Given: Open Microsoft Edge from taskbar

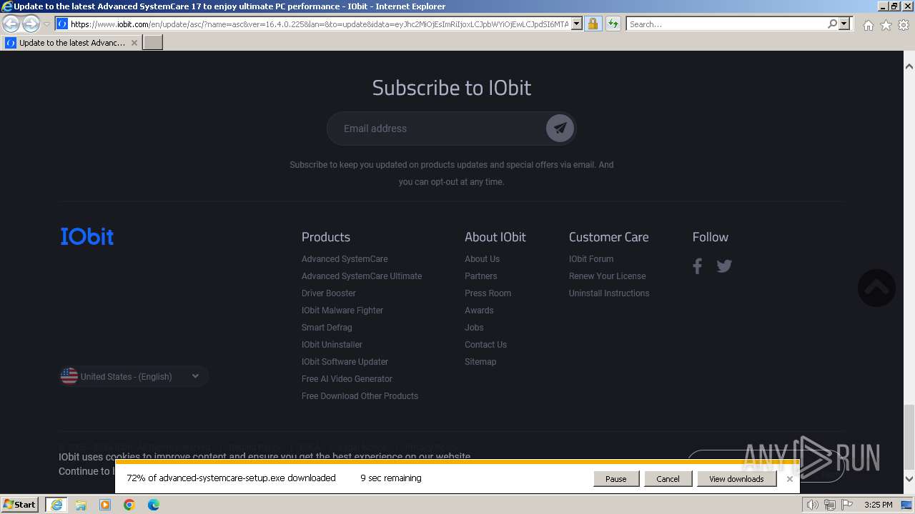Looking at the screenshot, I should (x=154, y=505).
